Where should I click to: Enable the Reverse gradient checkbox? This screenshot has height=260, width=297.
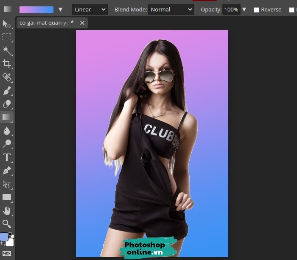(256, 10)
